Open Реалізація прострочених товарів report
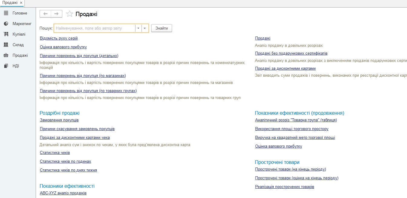The image size is (407, 198). (285, 187)
